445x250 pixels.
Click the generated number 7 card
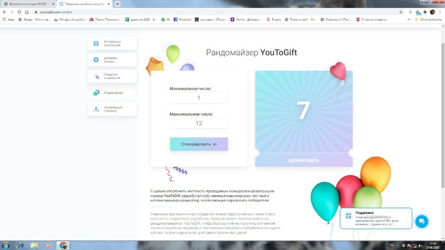click(x=303, y=111)
